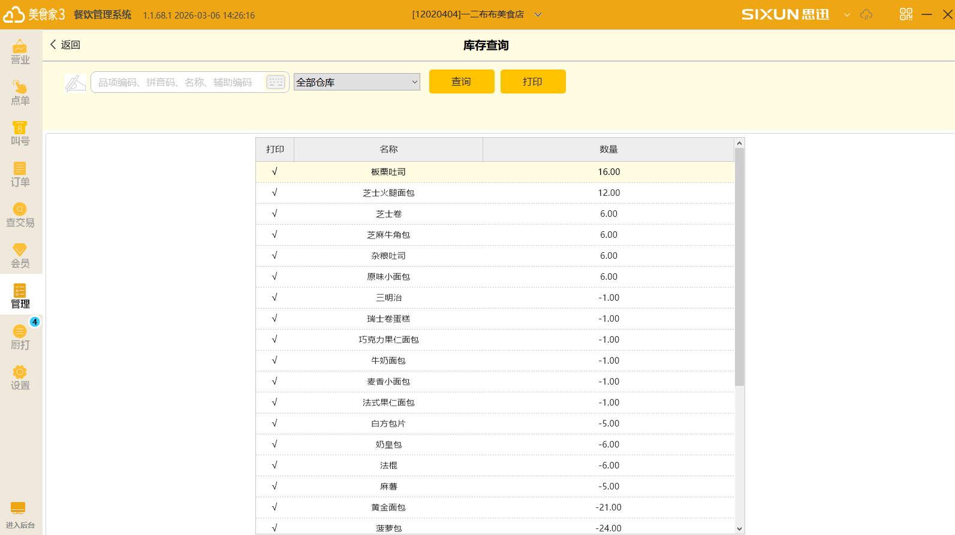This screenshot has height=535, width=955.
Task: Toggle print checkmark for 板栗吐司 row
Action: [x=275, y=172]
